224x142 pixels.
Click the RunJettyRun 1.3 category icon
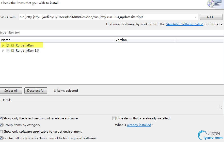coord(12,51)
